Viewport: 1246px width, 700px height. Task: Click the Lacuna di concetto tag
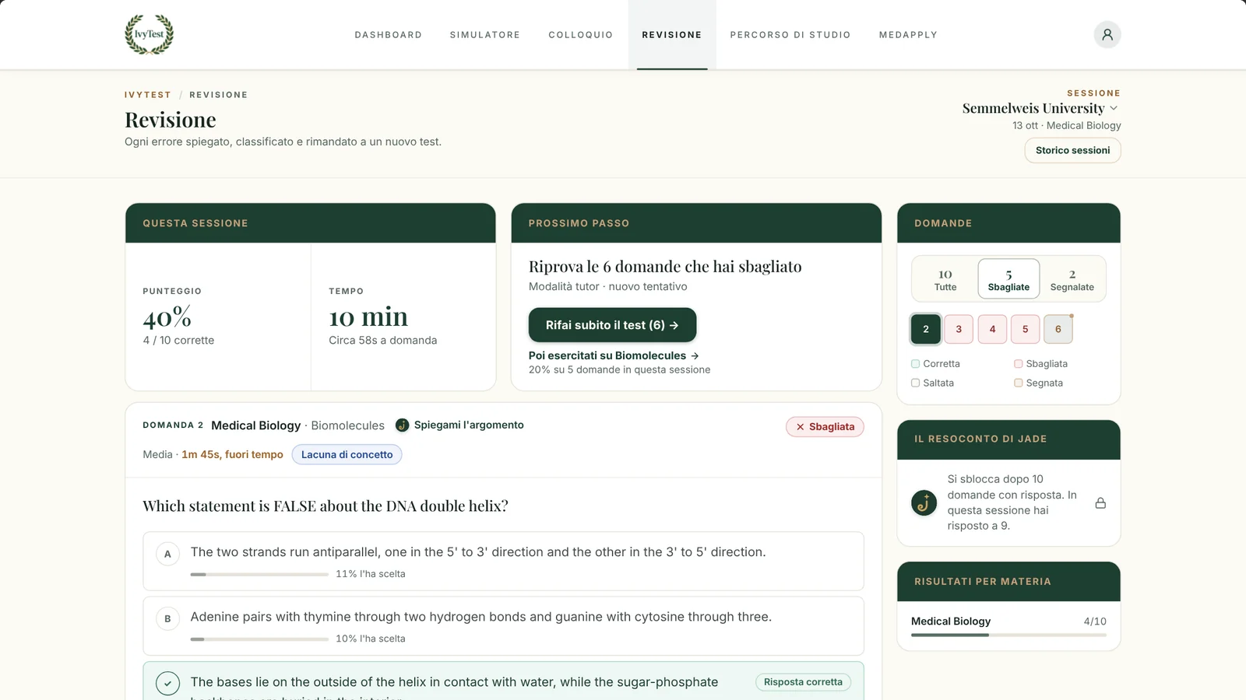[347, 454]
